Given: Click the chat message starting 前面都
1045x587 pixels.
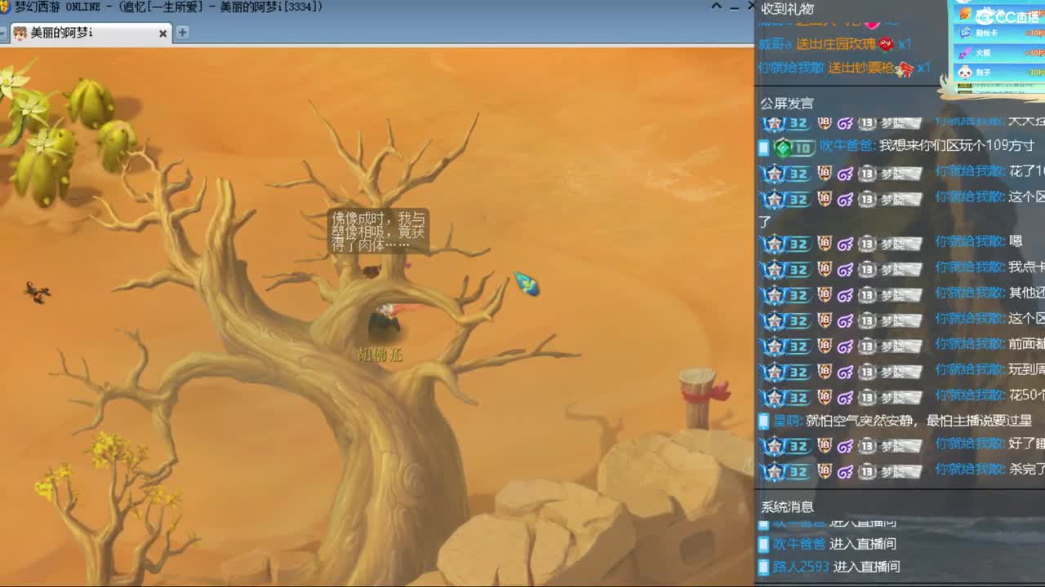Looking at the screenshot, I should click(x=1027, y=344).
